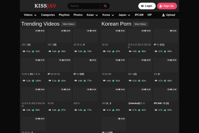199x133 pixels.
Task: Open thumbnail above the 5.1k views card
Action: pos(59,65)
